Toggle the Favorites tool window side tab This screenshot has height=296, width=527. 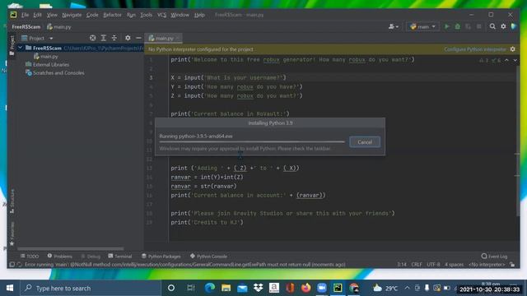pyautogui.click(x=12, y=234)
